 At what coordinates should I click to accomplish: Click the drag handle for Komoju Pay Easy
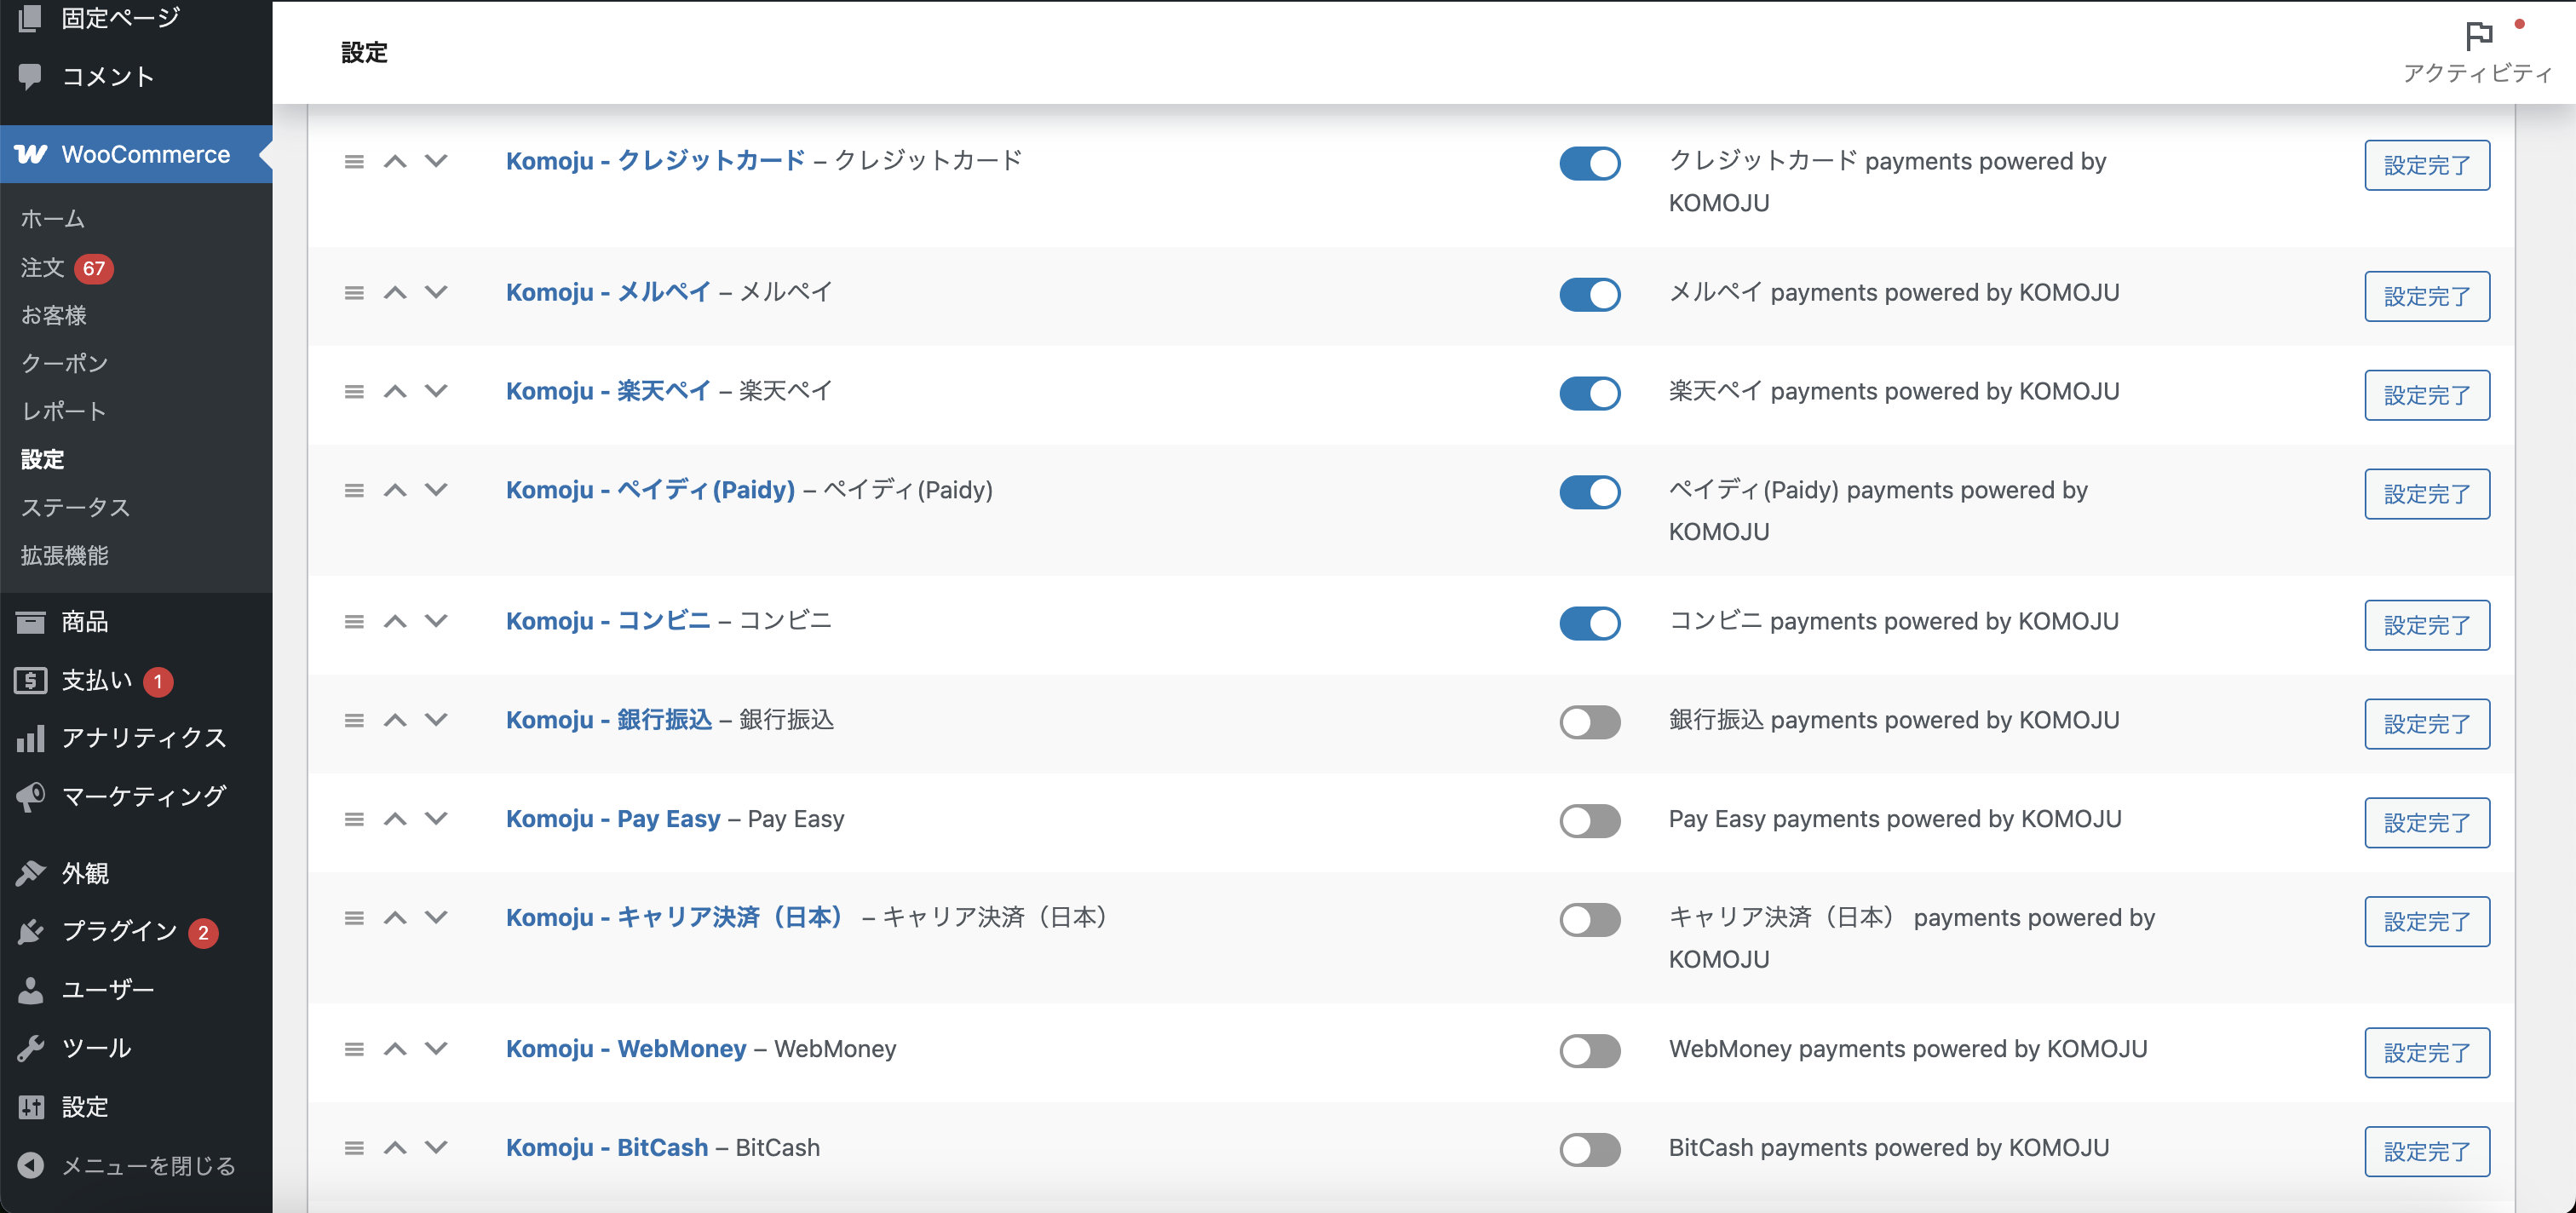pos(354,819)
